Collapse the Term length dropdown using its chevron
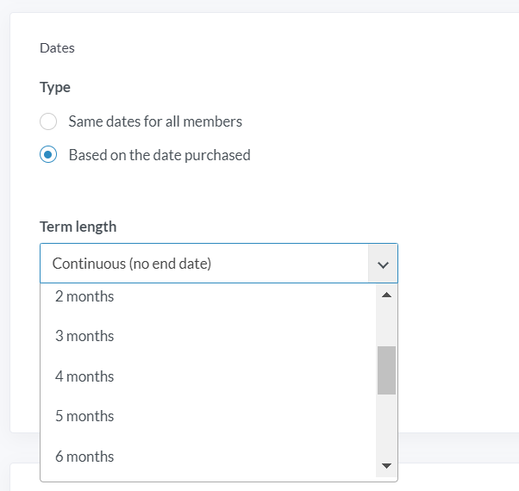This screenshot has width=519, height=491. point(383,264)
